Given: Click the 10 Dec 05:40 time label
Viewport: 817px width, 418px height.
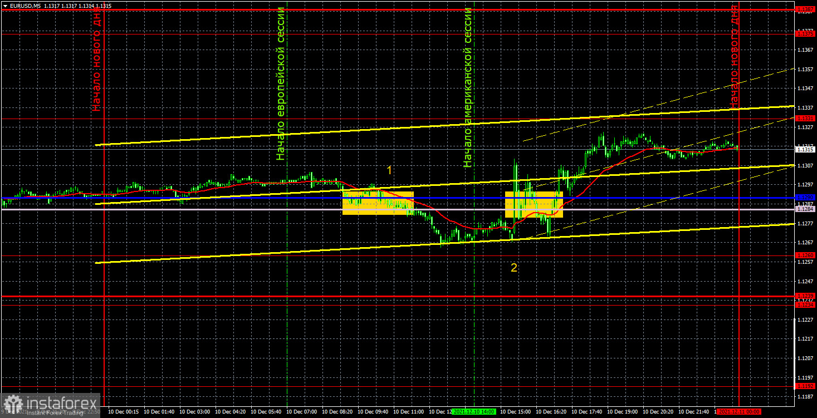Looking at the screenshot, I should (266, 412).
